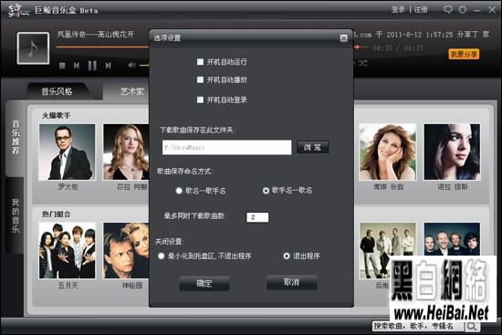This screenshot has width=502, height=335.
Task: Open artist 诺拉 琼斯 photo
Action: click(452, 152)
